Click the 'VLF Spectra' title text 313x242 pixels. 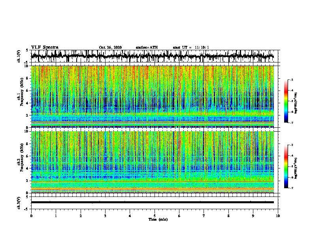tap(45, 47)
